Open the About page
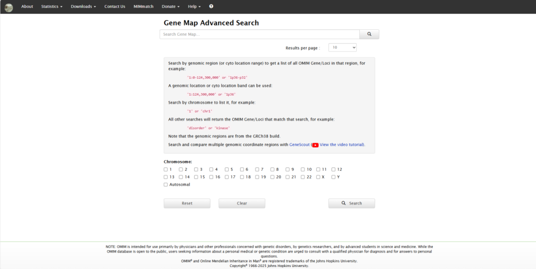This screenshot has height=269, width=536. (27, 6)
